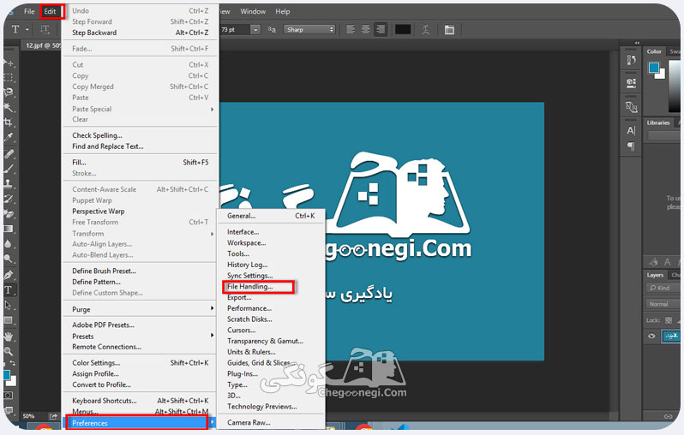Switch to the Libraries tab

658,123
